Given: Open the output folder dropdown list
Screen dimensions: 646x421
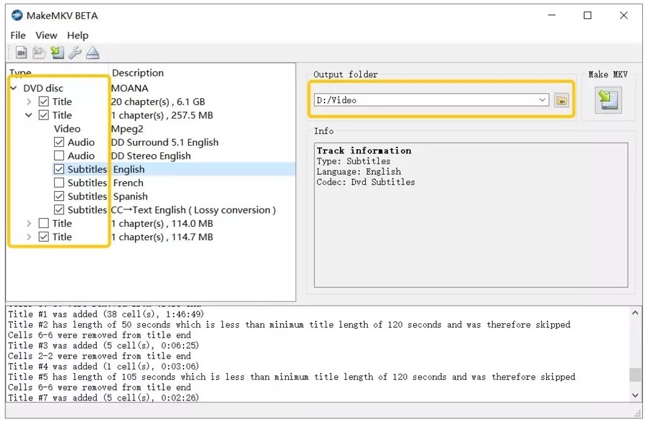Looking at the screenshot, I should (543, 100).
